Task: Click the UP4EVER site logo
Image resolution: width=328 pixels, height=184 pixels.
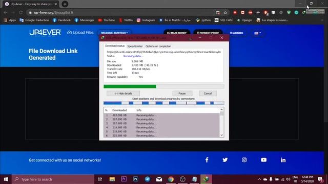Action: [x=45, y=33]
